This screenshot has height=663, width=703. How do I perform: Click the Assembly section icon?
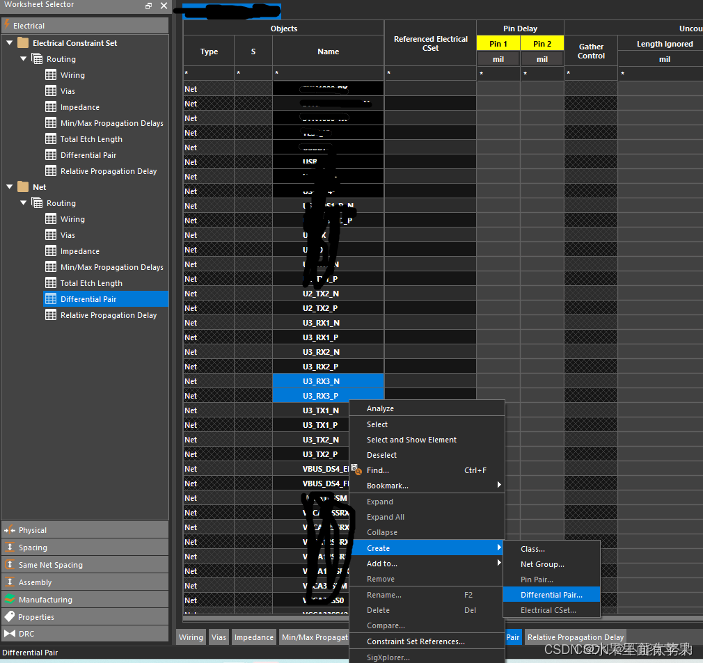[x=10, y=582]
